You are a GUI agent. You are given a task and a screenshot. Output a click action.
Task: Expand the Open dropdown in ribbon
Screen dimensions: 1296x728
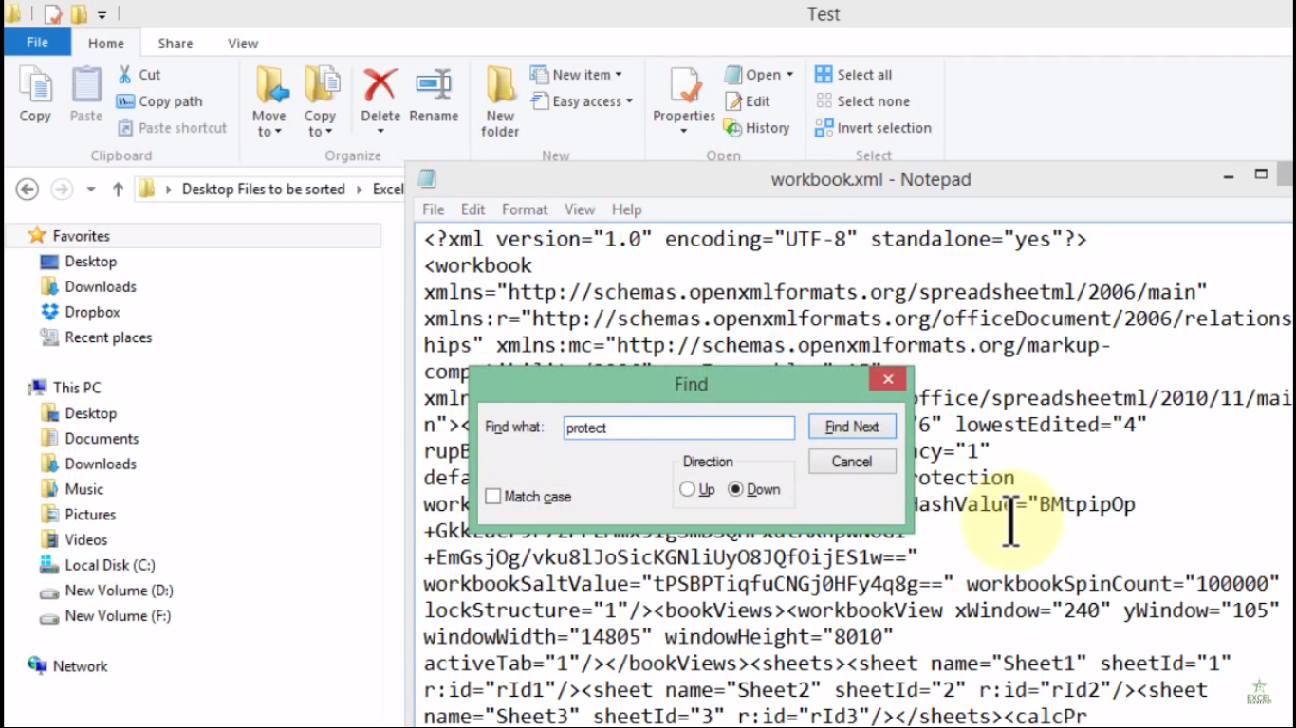click(789, 74)
